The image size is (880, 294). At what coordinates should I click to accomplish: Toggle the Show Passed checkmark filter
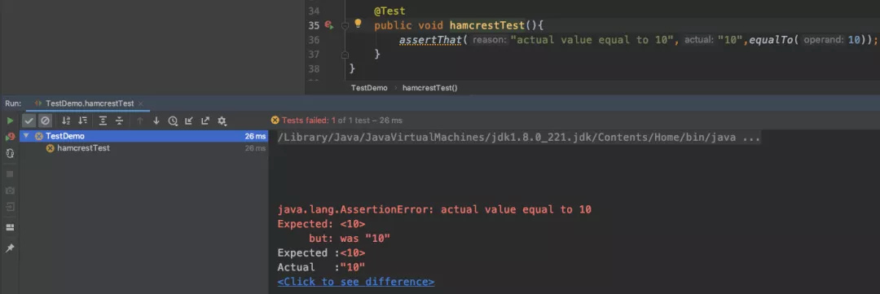click(29, 121)
